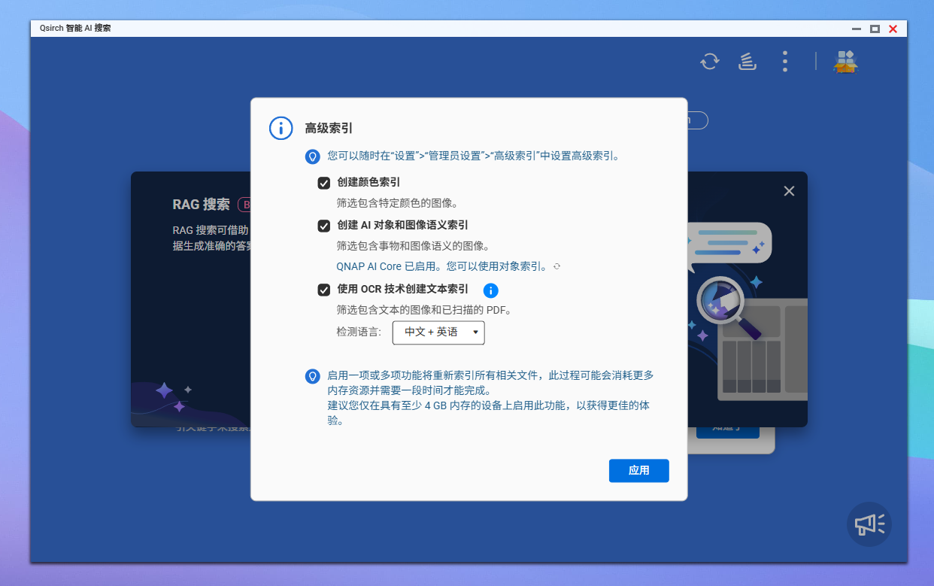Maximize the Qsirch window

pyautogui.click(x=875, y=29)
